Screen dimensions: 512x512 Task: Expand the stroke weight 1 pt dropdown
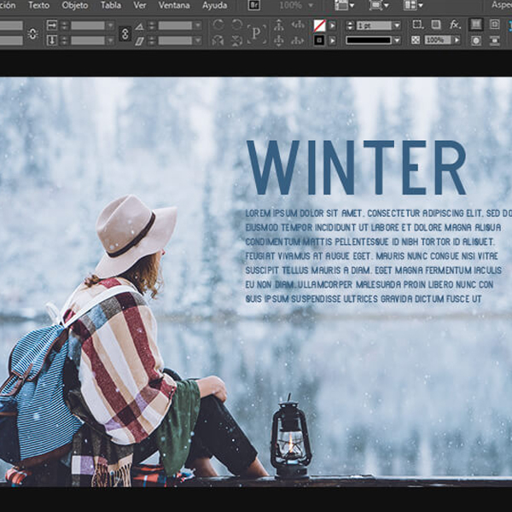(x=396, y=26)
